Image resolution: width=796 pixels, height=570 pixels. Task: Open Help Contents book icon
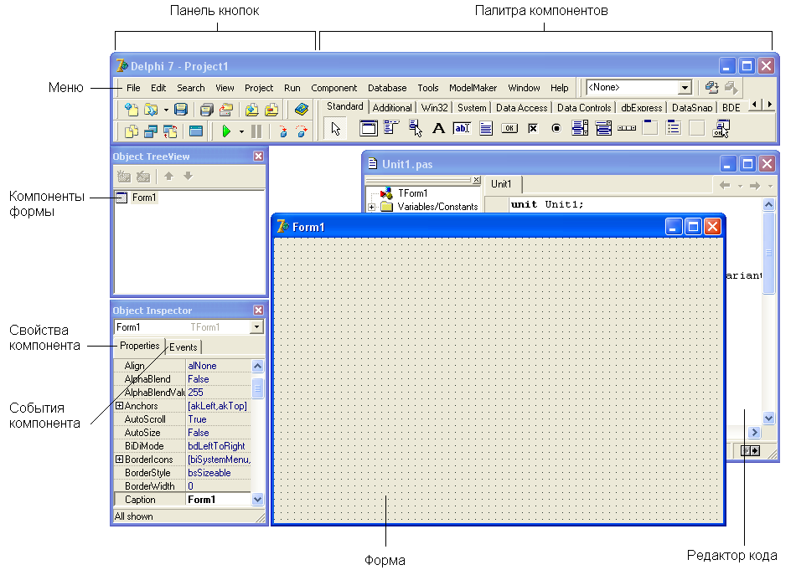[302, 109]
